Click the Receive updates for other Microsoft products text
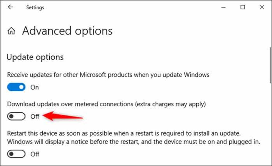The height and width of the screenshot is (166, 272). click(108, 75)
